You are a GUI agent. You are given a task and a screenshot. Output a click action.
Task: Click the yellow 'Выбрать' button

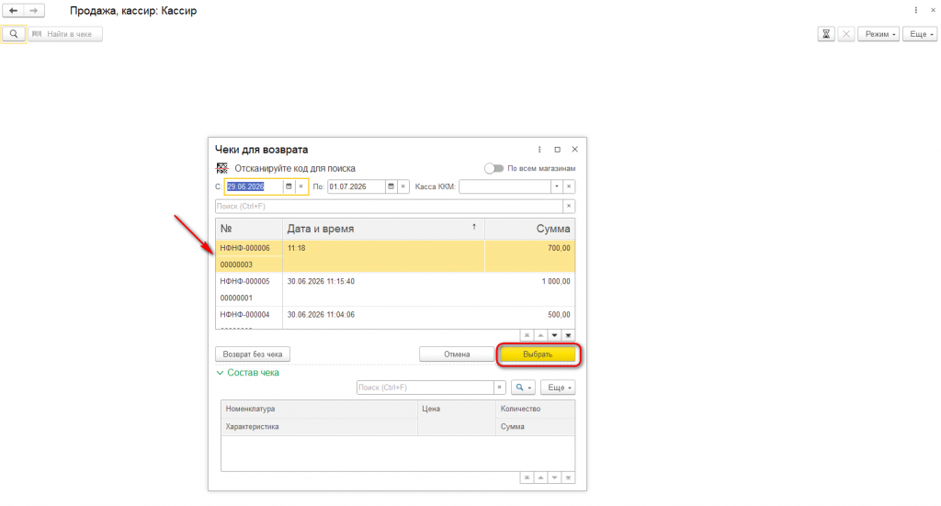pos(538,354)
